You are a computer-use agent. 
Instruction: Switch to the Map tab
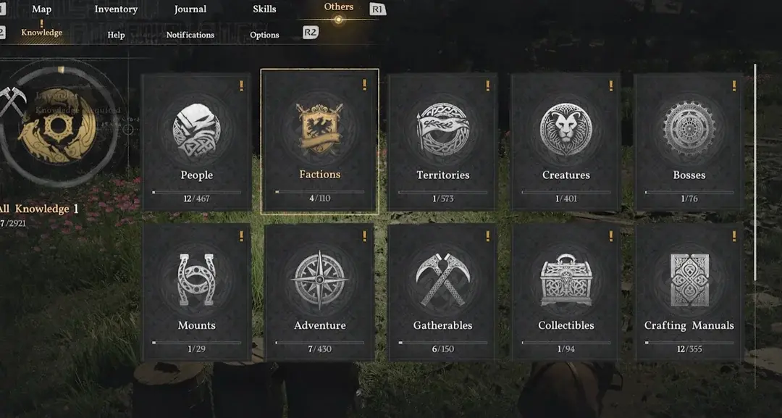click(41, 9)
